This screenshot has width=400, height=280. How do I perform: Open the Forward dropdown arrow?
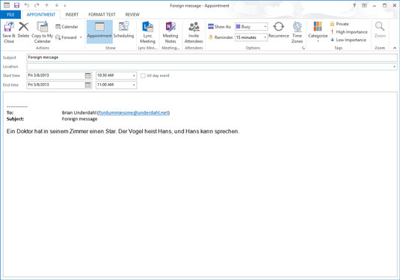[81, 37]
